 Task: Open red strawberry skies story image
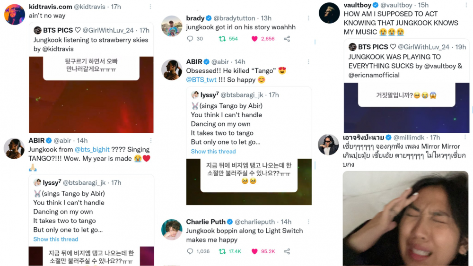pyautogui.click(x=91, y=94)
